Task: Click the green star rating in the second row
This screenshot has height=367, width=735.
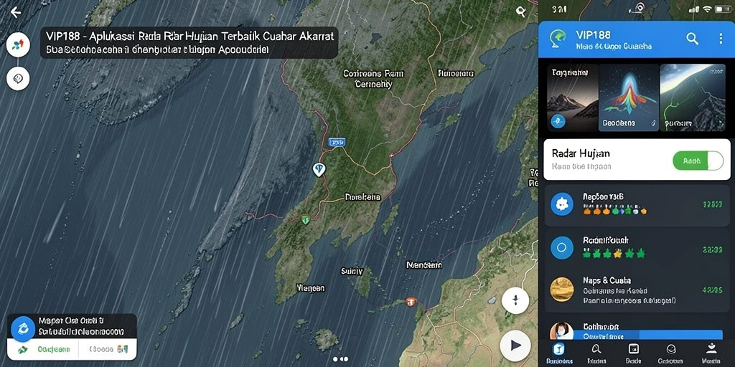Action: 614,254
